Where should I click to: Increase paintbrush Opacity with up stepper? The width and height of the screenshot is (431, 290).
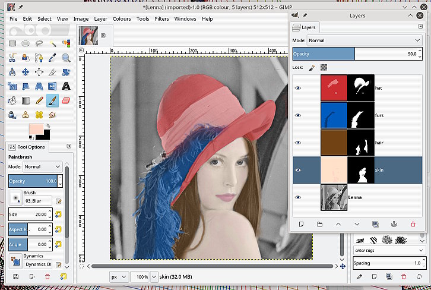tap(61, 178)
